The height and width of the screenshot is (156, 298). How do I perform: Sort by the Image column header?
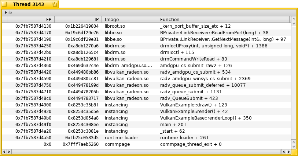tap(129, 20)
